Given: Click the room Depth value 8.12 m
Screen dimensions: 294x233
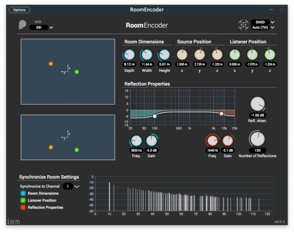Looking at the screenshot, I should [129, 65].
